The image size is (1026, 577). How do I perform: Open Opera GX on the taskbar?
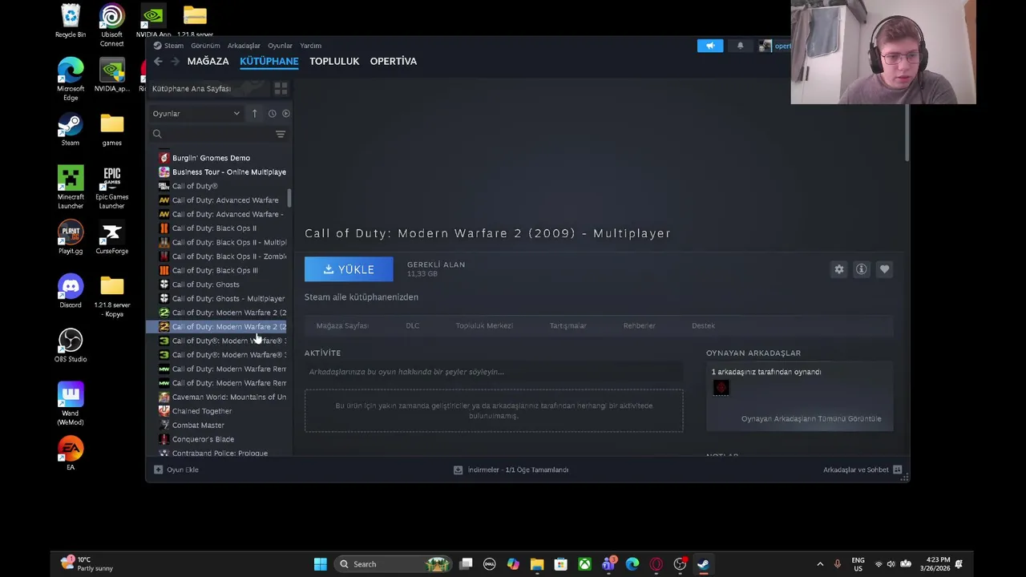[656, 564]
